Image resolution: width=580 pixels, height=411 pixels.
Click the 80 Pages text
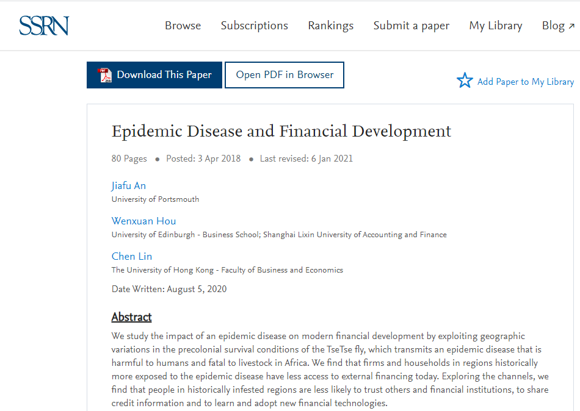click(129, 159)
